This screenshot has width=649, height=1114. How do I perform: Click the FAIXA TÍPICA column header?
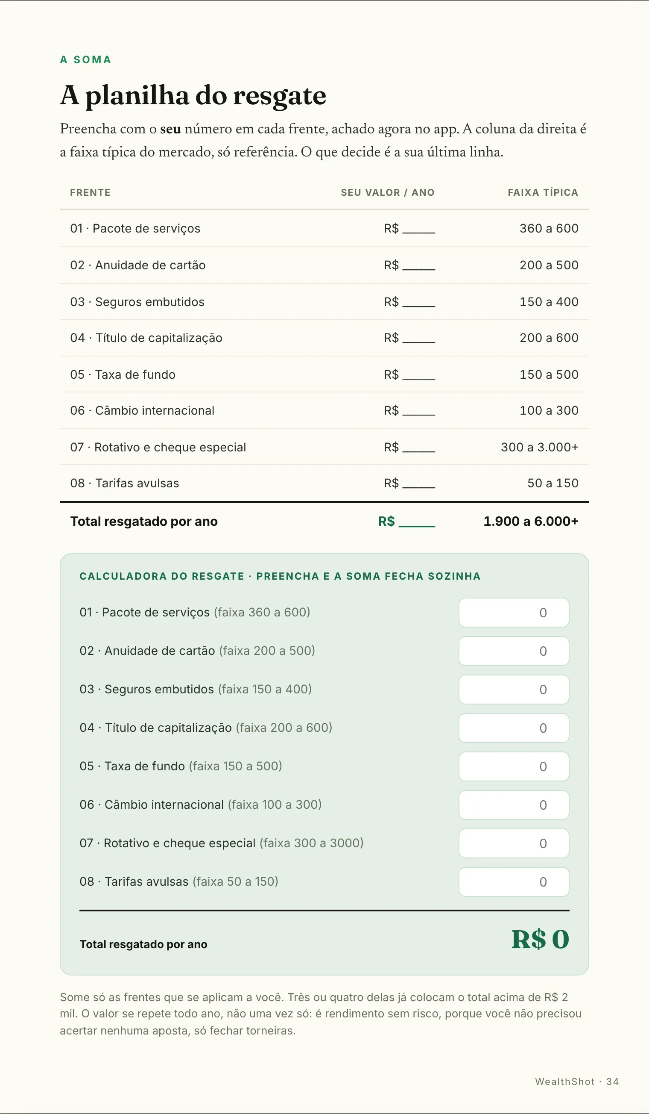(543, 193)
